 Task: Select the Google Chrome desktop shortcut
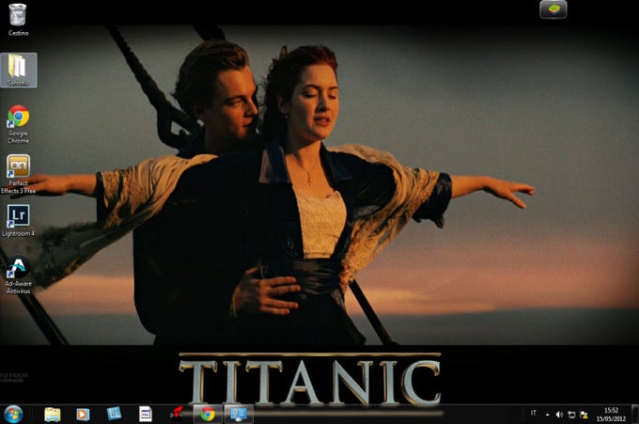(x=19, y=124)
